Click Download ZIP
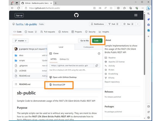 point(59,85)
